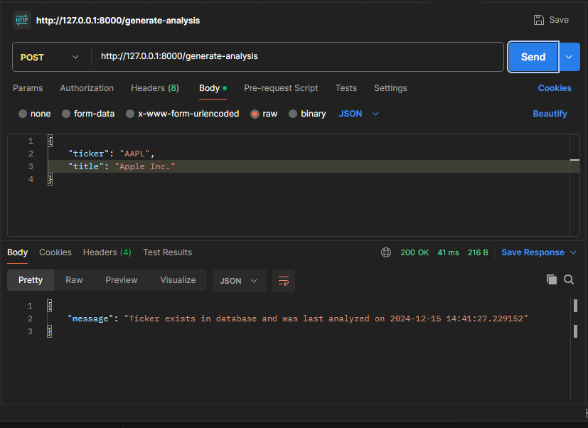Click the request URL input field

pos(299,55)
